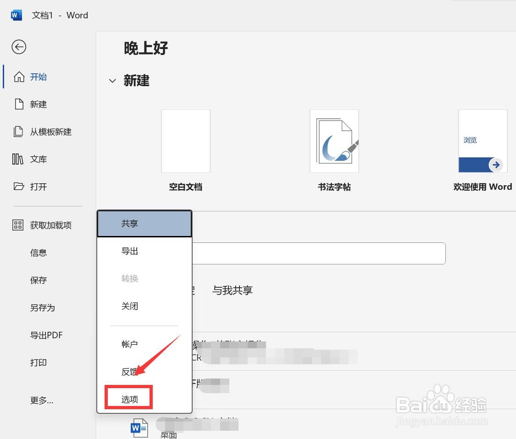This screenshot has width=516, height=439.
Task: Launch the 欢迎使用 Word tour template
Action: pyautogui.click(x=483, y=141)
